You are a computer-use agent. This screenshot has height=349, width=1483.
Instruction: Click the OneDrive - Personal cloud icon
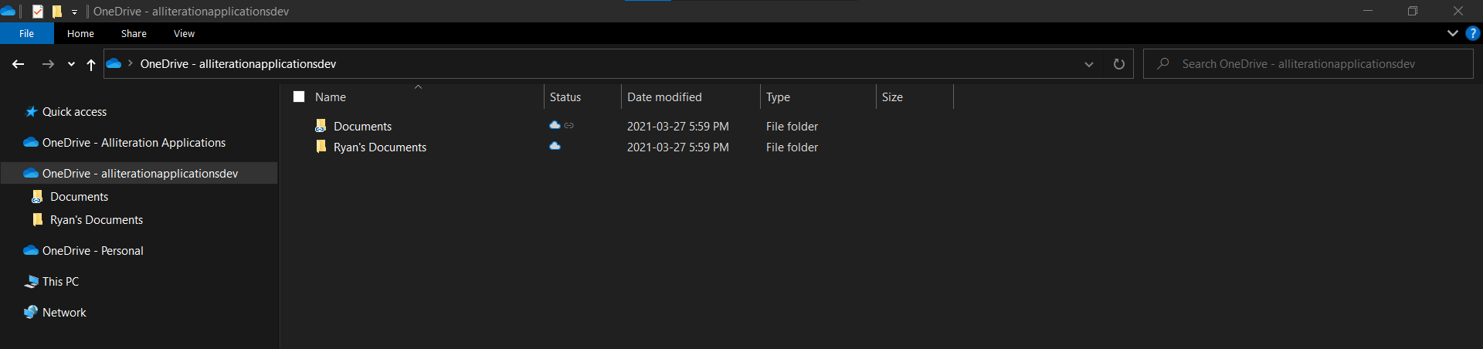(31, 251)
